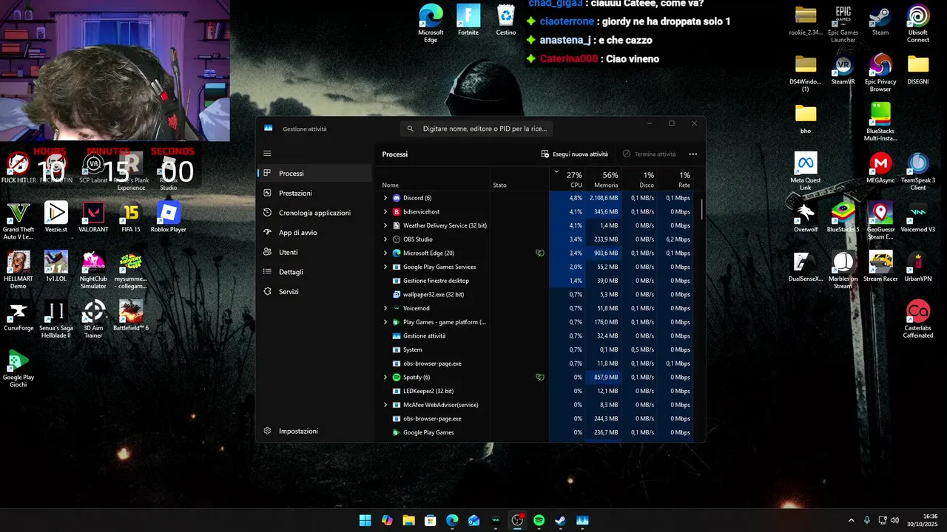This screenshot has width=947, height=532.
Task: Select the Epic Games Launcher desktop icon
Action: pyautogui.click(x=843, y=24)
